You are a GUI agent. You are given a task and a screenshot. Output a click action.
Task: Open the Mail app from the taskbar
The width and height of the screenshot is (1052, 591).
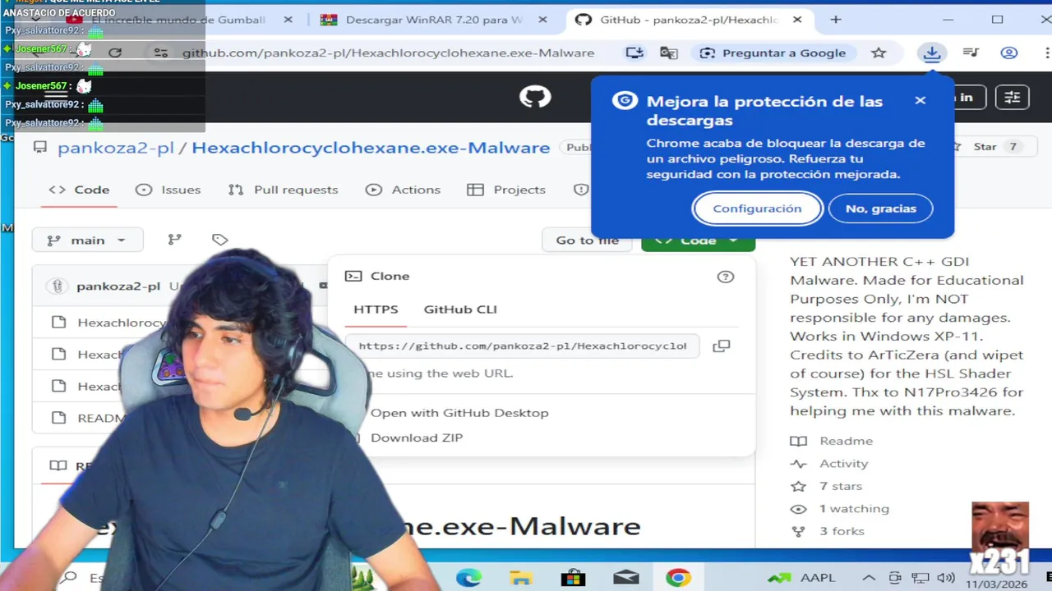point(625,578)
